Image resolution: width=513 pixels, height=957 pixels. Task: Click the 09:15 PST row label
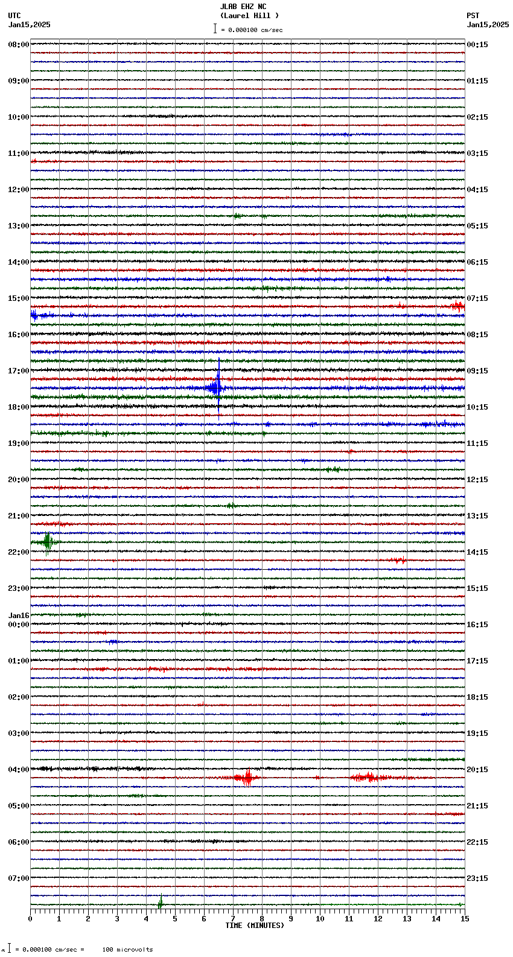coord(477,371)
